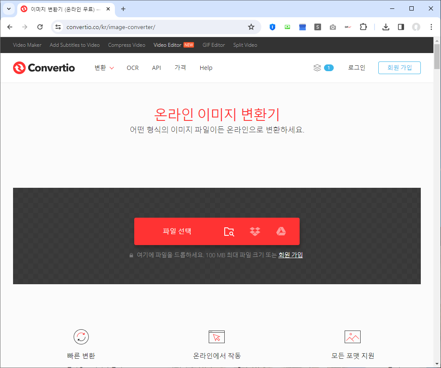This screenshot has height=368, width=441.
Task: Open the 가격 menu item
Action: pyautogui.click(x=180, y=67)
